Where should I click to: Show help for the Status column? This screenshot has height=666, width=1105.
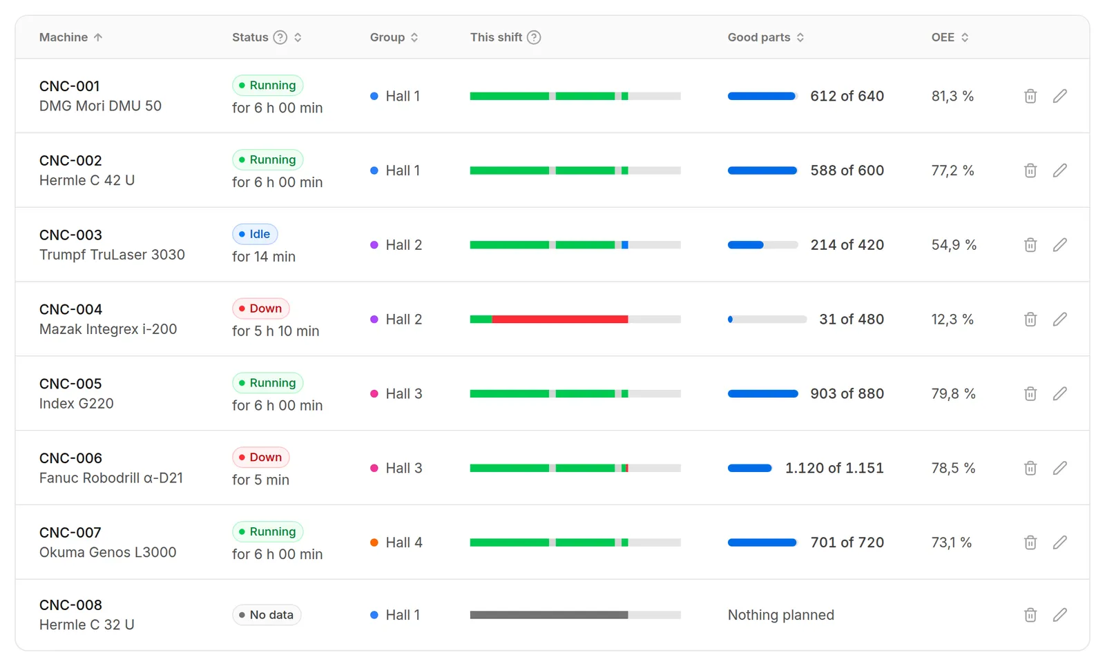pyautogui.click(x=280, y=37)
